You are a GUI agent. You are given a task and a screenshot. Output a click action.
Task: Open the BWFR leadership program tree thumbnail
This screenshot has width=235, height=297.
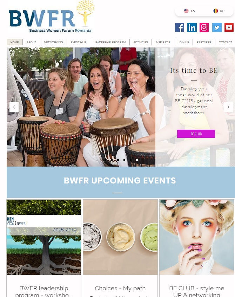pyautogui.click(x=44, y=237)
